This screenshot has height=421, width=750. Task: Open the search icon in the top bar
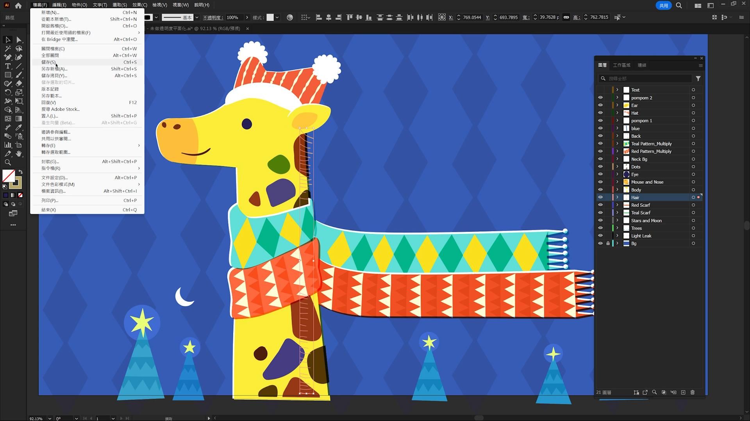pyautogui.click(x=679, y=5)
